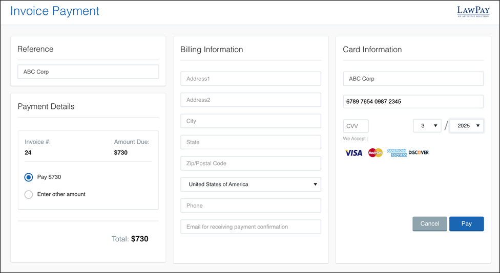This screenshot has width=500, height=273.
Task: Edit the card number field
Action: (x=413, y=102)
